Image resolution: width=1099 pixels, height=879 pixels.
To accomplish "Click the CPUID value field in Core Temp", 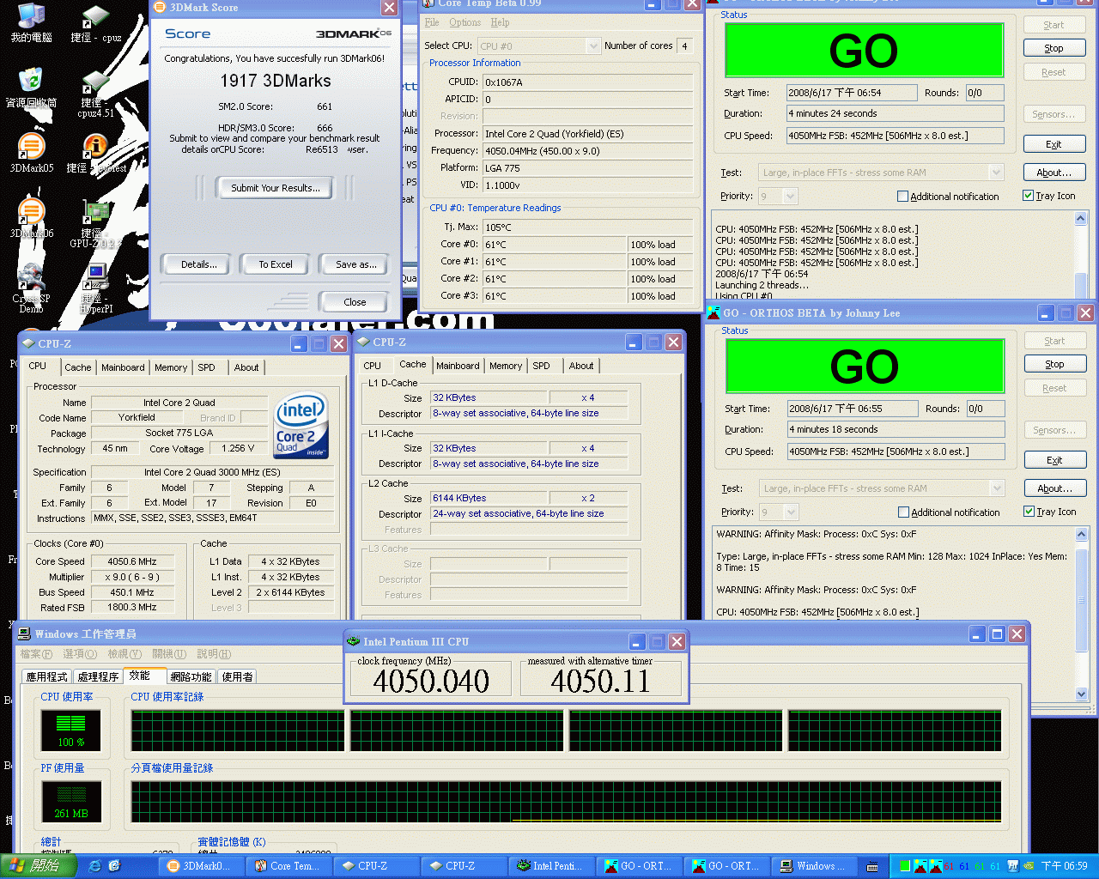I will click(587, 82).
